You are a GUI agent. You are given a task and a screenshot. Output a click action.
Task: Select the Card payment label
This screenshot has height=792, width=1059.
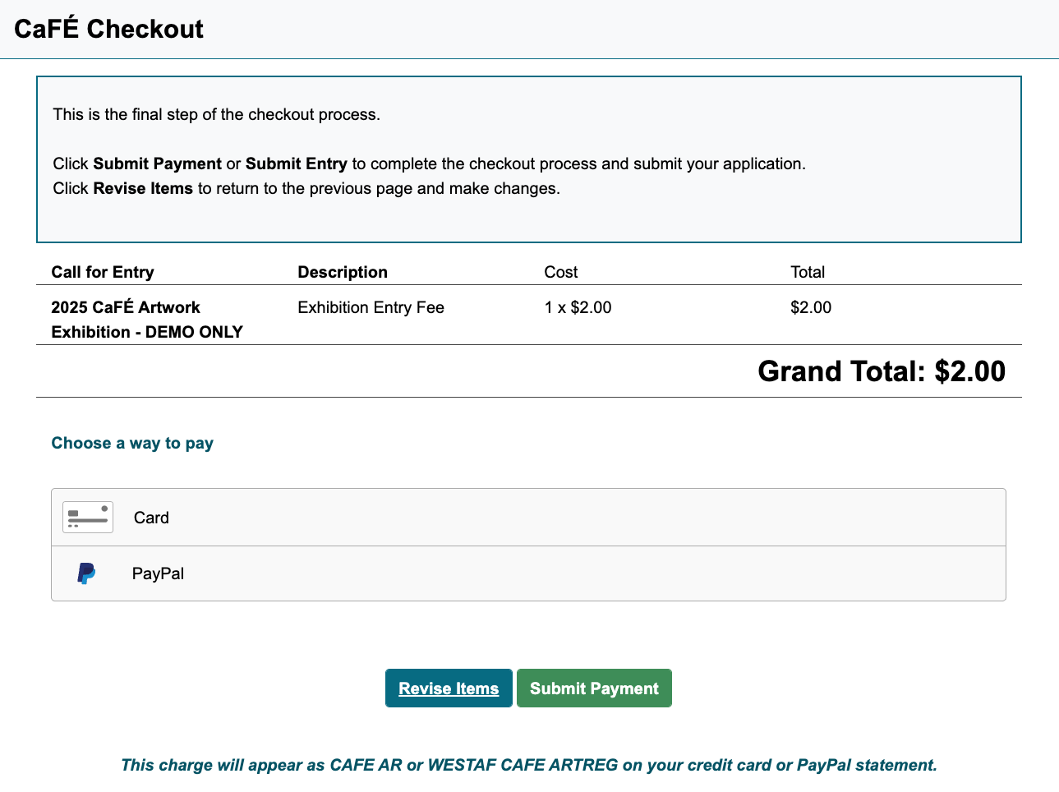[x=151, y=518]
